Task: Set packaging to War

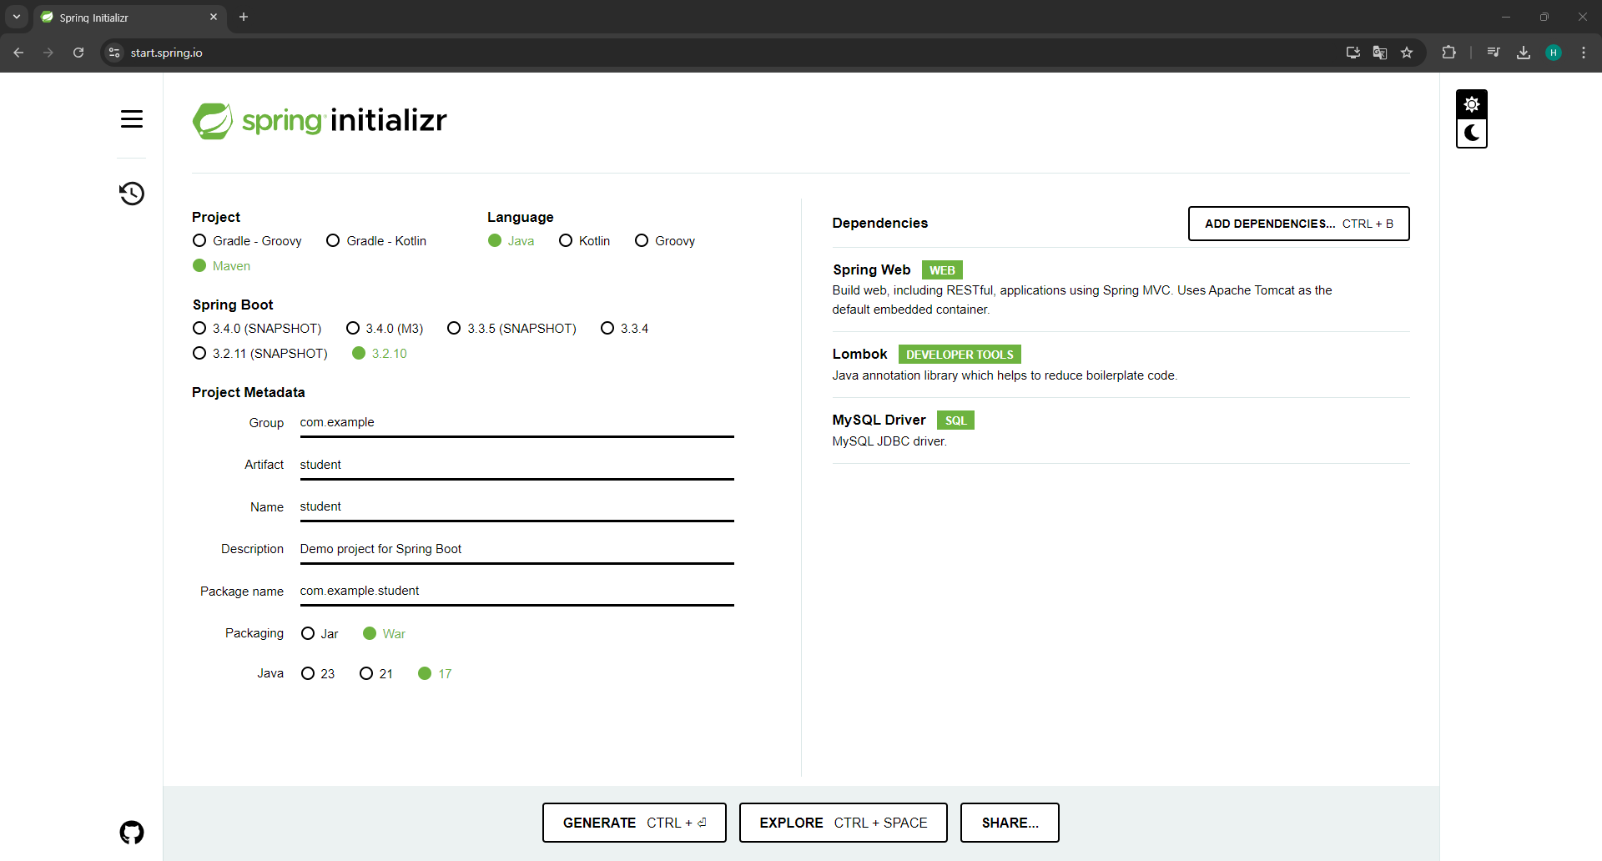Action: [x=384, y=634]
